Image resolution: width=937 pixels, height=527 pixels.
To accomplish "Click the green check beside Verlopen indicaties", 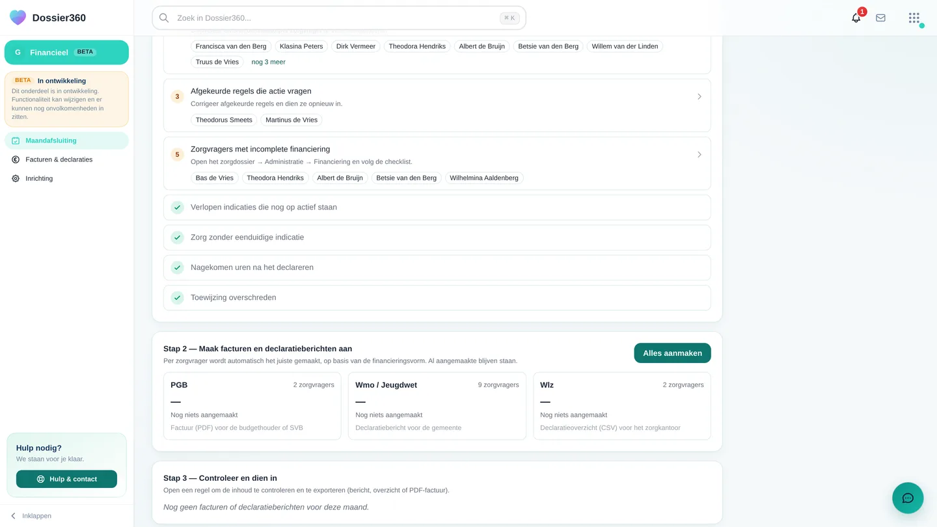I will [177, 208].
